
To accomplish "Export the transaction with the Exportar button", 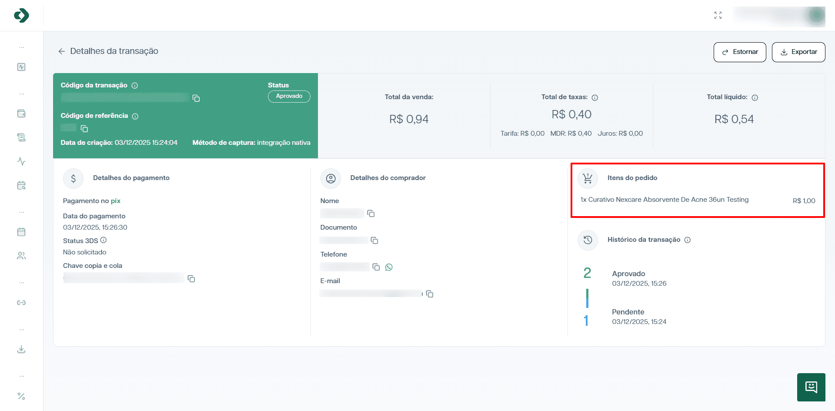I will [798, 52].
